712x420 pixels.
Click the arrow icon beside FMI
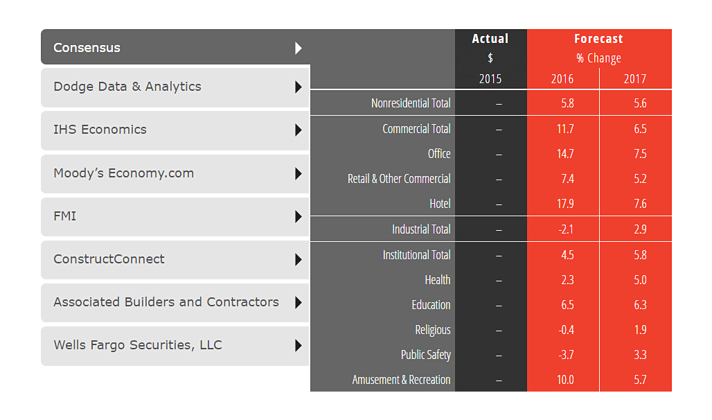tap(299, 216)
